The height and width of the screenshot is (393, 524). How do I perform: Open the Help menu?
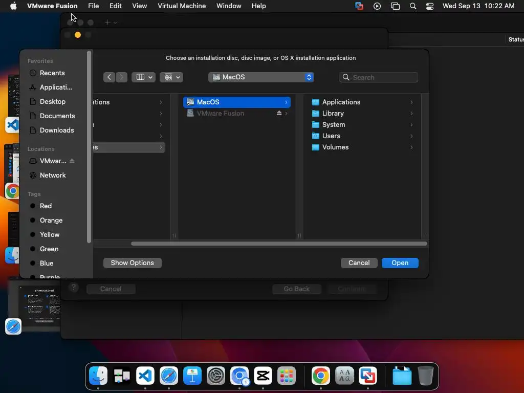click(x=258, y=6)
